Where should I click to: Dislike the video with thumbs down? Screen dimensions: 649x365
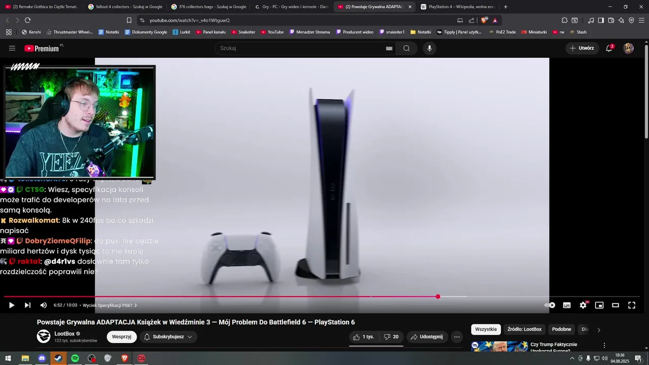[x=391, y=337]
